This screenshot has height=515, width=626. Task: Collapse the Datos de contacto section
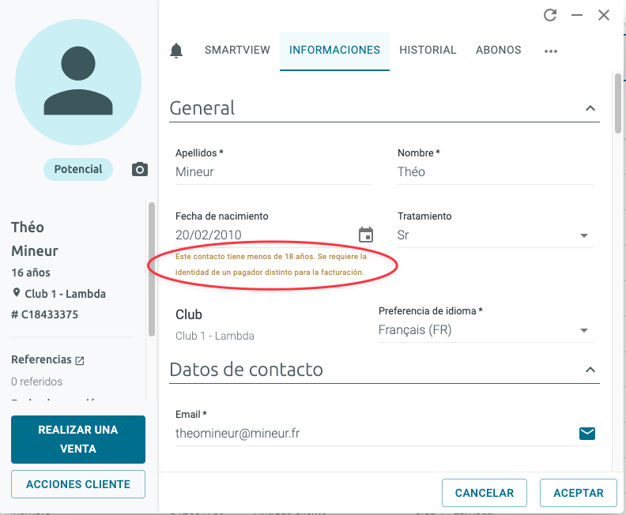[x=590, y=370]
